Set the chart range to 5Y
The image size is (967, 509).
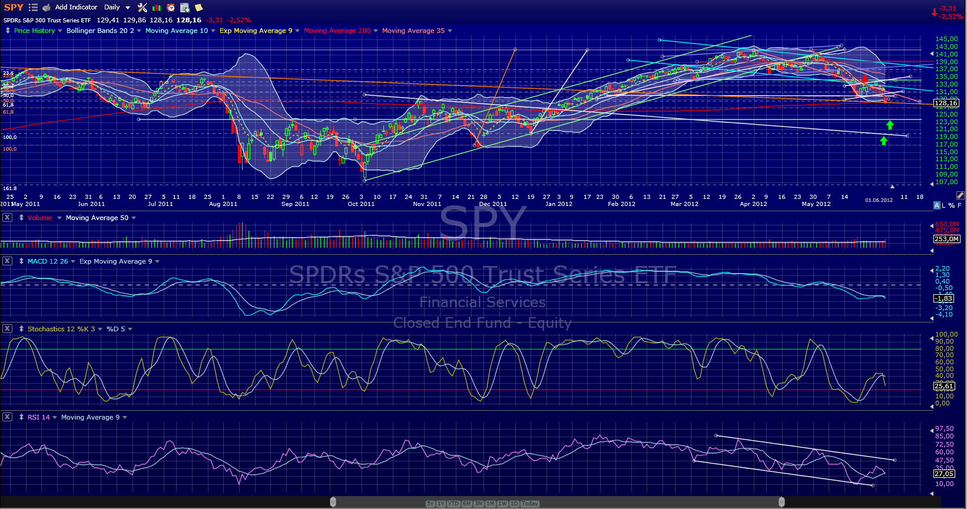pos(430,504)
